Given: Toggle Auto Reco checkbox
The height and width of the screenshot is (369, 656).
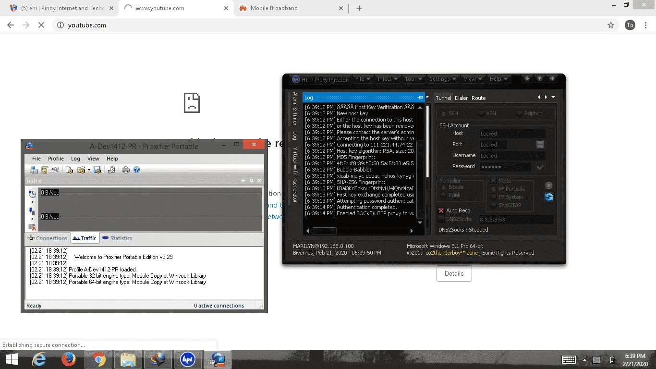Looking at the screenshot, I should (x=441, y=210).
